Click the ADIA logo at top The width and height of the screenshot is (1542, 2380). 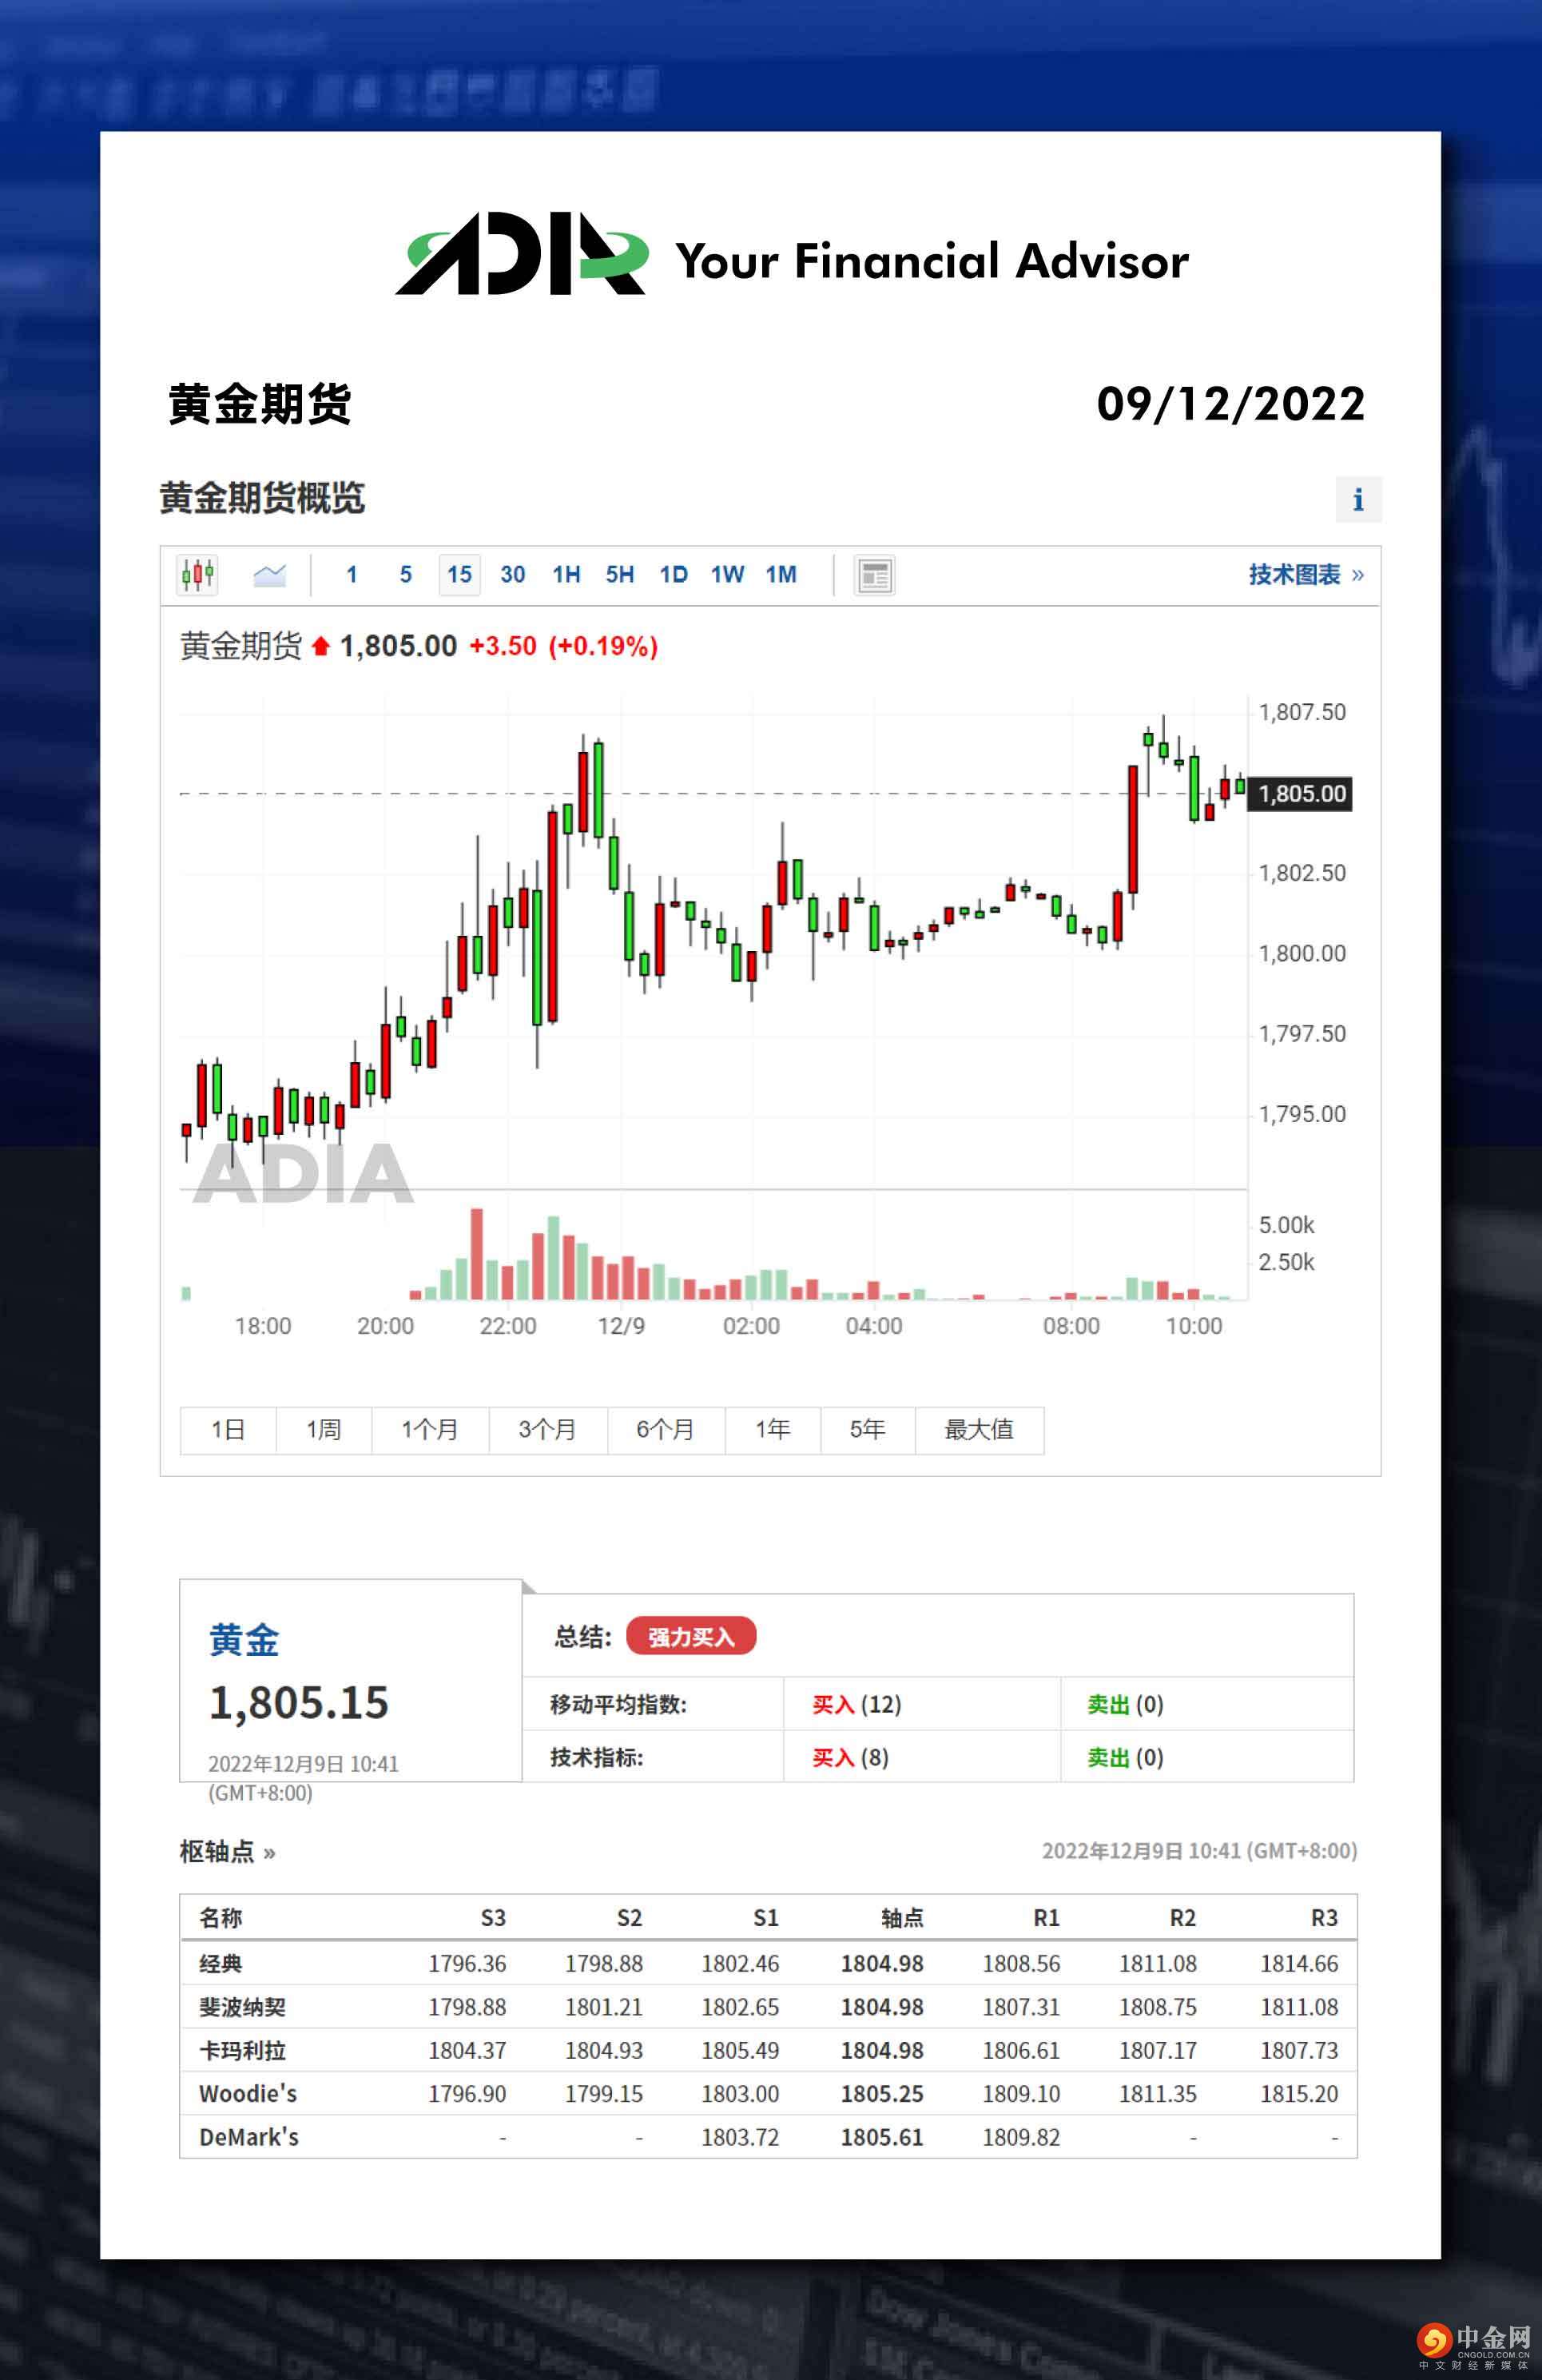(522, 255)
